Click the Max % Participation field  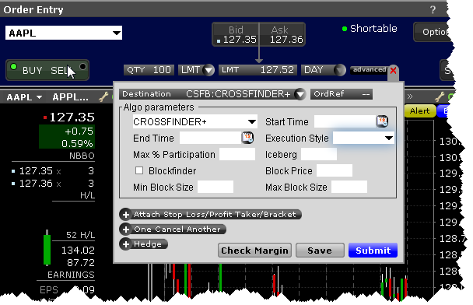(x=237, y=154)
